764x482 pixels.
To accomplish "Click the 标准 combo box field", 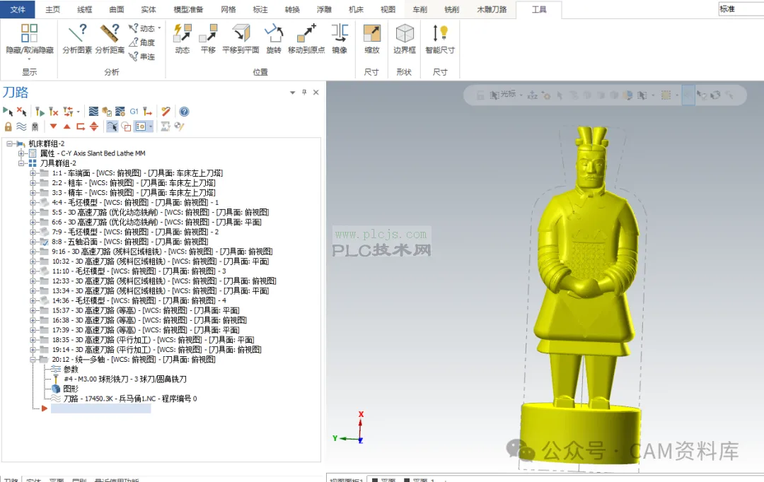I will pyautogui.click(x=741, y=8).
